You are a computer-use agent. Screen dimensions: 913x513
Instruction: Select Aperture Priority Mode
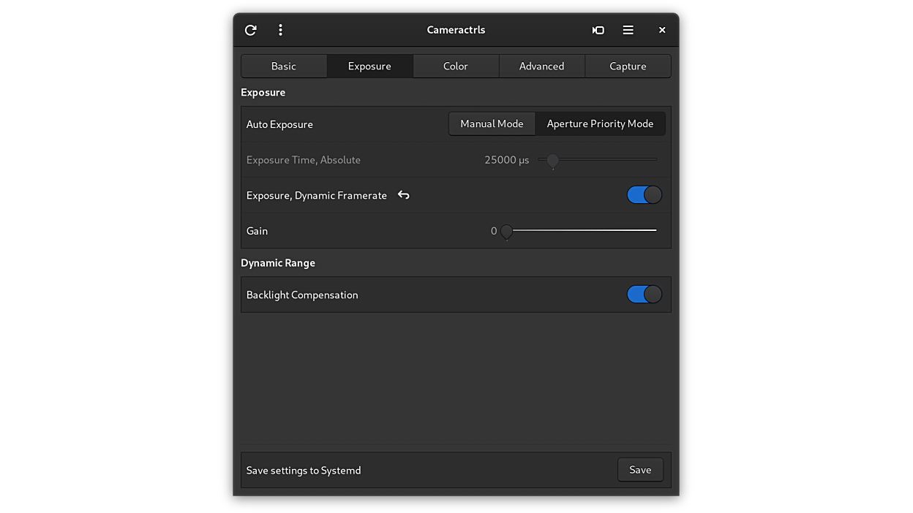(600, 123)
